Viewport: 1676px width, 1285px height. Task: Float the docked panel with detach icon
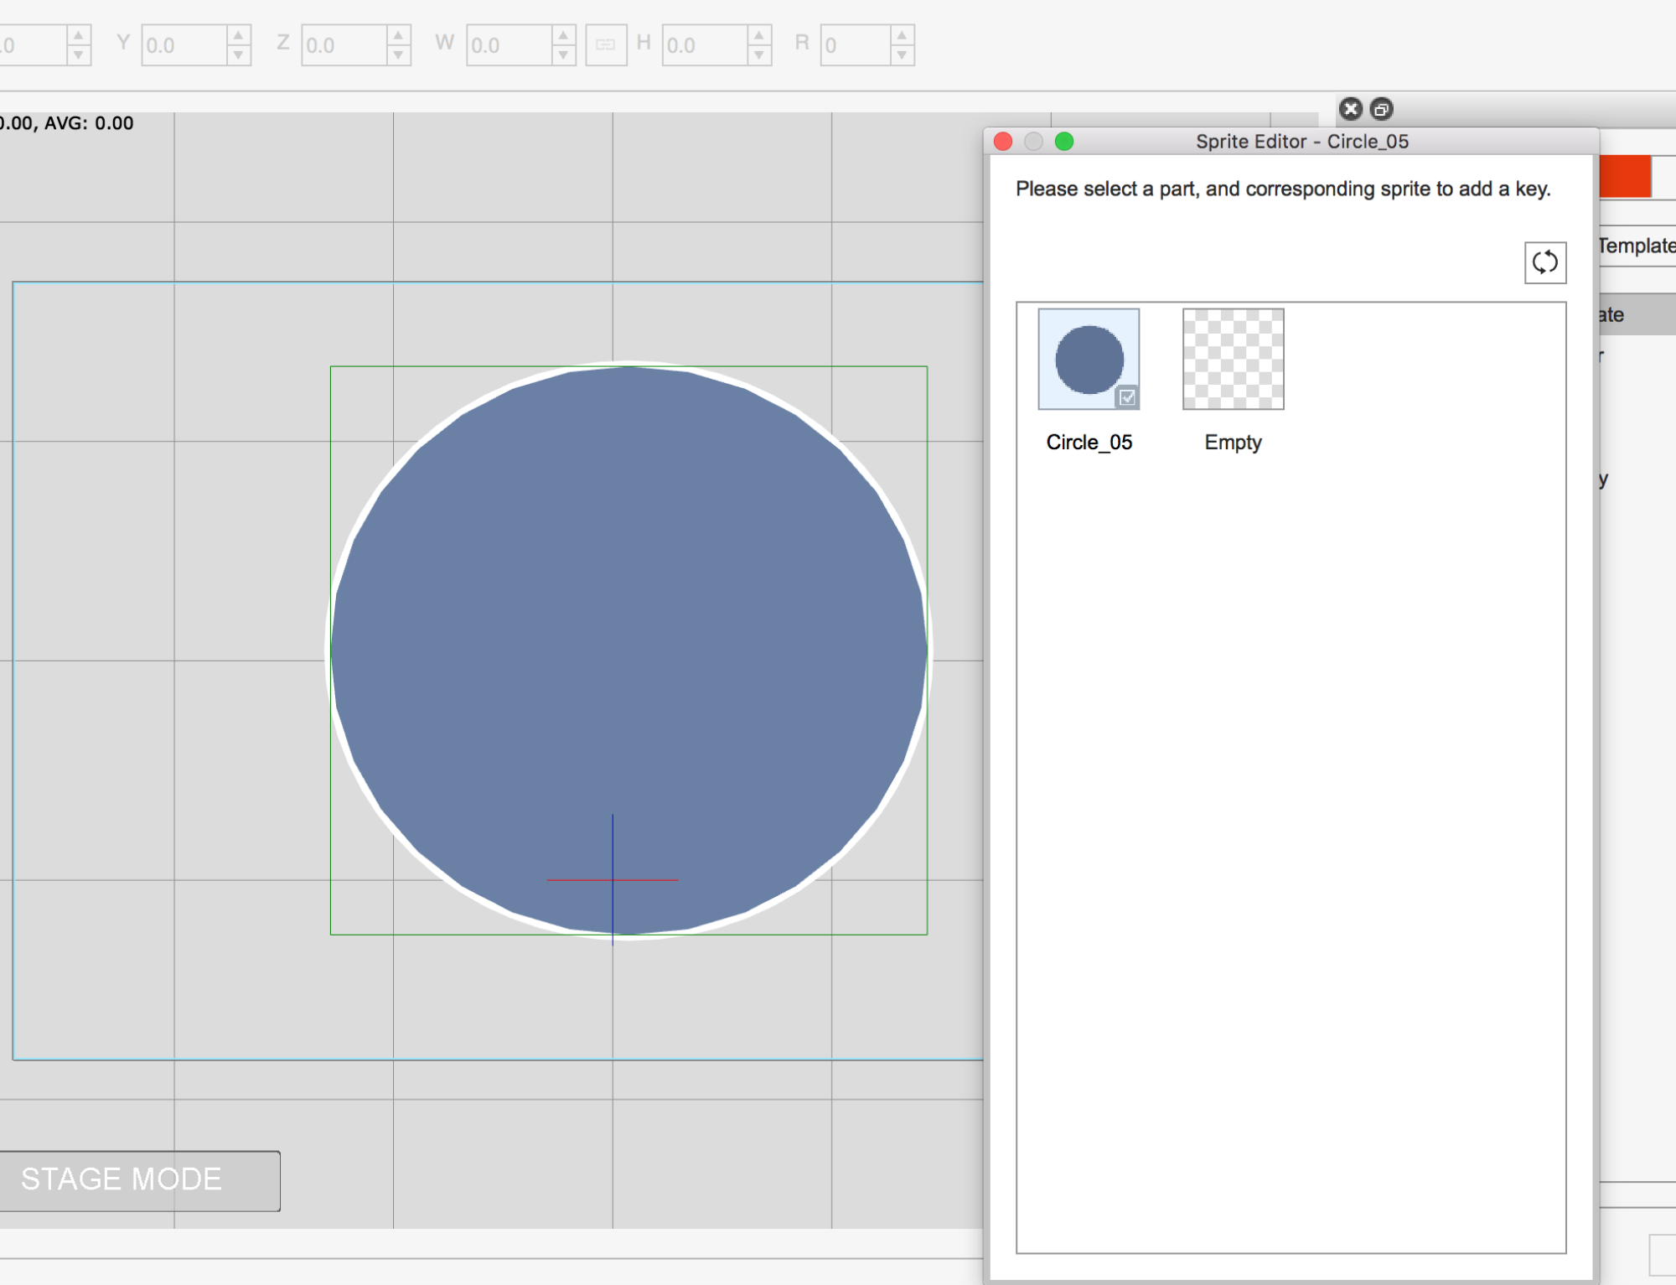(x=1381, y=109)
